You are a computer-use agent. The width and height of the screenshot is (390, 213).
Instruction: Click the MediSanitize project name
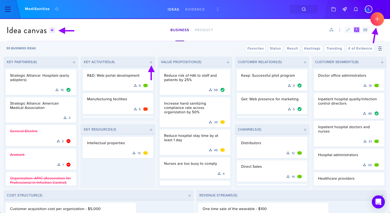tap(37, 9)
